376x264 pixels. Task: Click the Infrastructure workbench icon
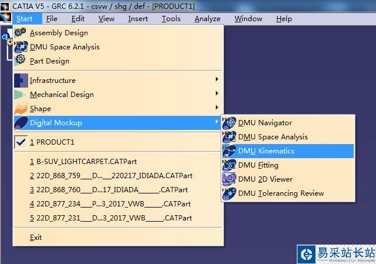(x=21, y=81)
